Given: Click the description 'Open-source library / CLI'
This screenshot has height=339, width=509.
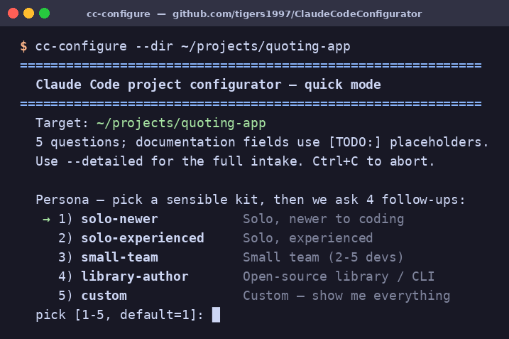Looking at the screenshot, I should (x=339, y=276).
